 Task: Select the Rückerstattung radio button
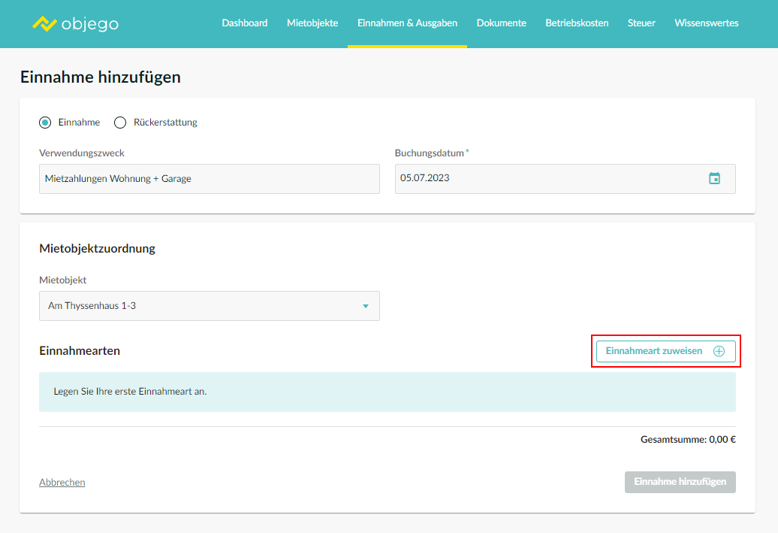tap(120, 123)
